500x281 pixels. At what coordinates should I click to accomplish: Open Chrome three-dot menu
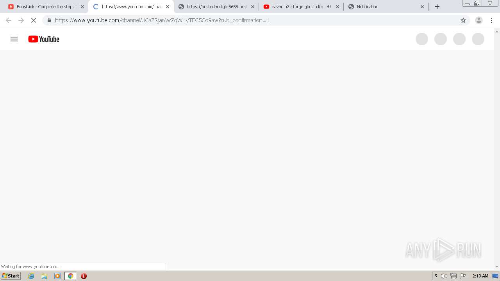(x=491, y=20)
